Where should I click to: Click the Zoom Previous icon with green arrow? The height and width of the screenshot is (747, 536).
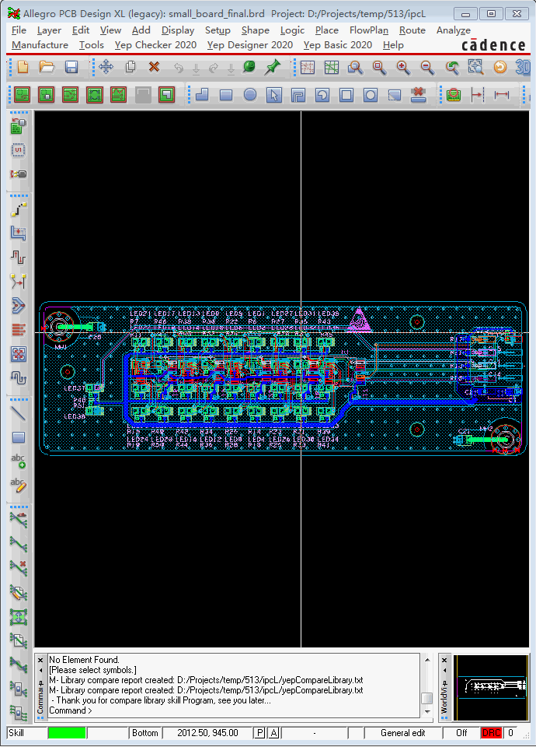(x=452, y=68)
